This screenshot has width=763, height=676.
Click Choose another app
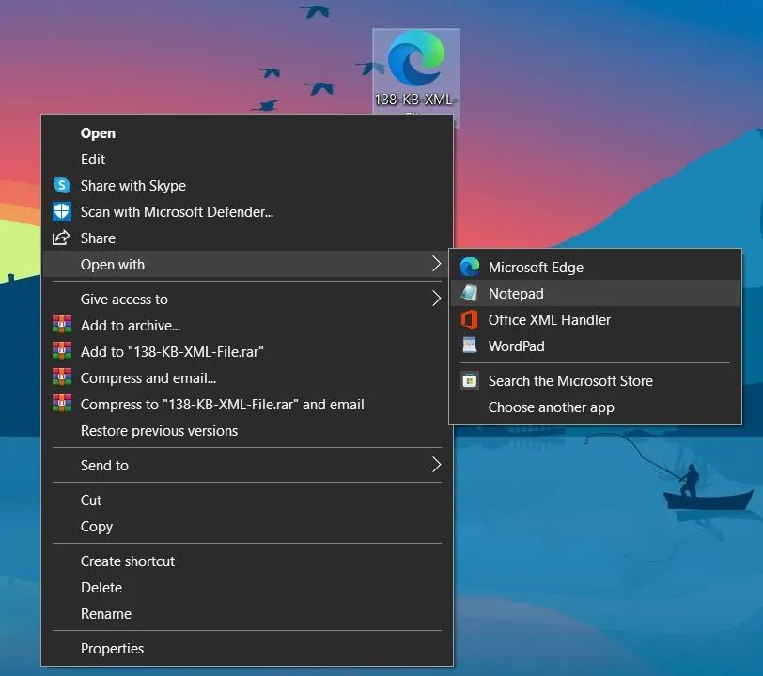pos(551,407)
